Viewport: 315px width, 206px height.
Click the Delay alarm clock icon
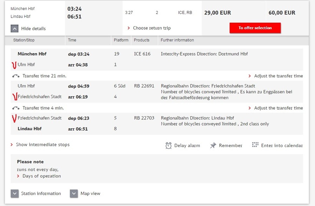tap(168, 146)
